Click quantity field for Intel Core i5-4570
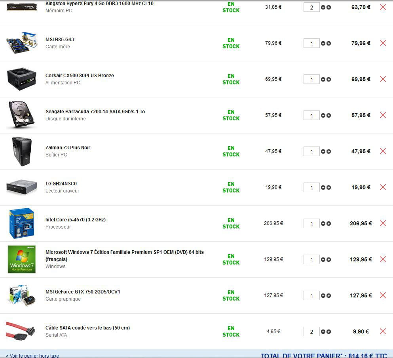 tap(311, 223)
